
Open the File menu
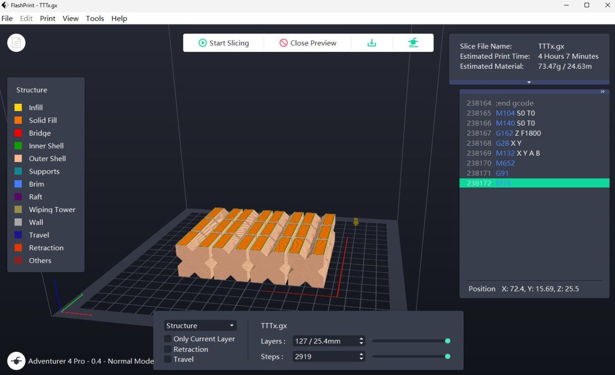[7, 18]
